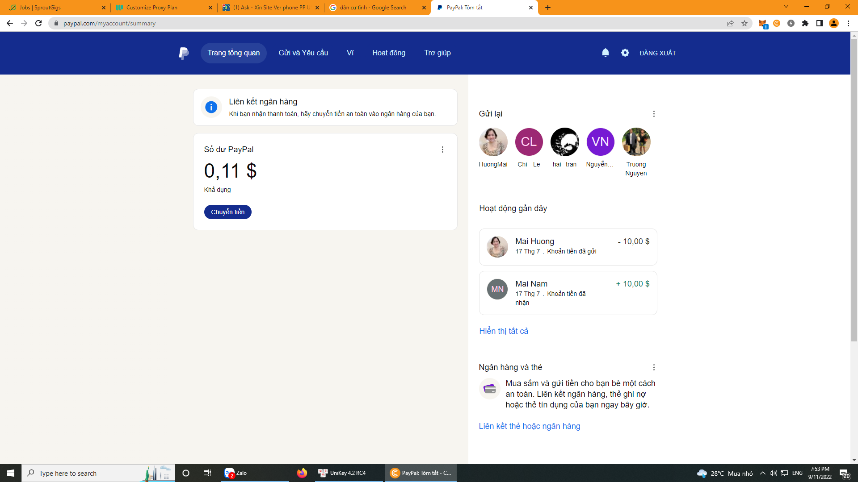858x482 pixels.
Task: Open the Hoạt động menu tab
Action: point(389,53)
